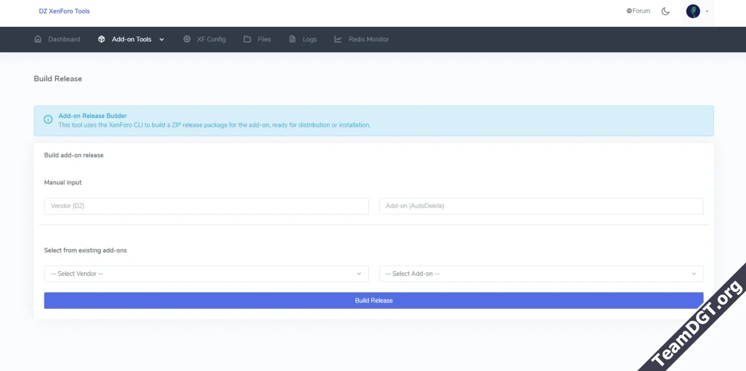Switch to the Logs section
The height and width of the screenshot is (371, 746).
309,40
